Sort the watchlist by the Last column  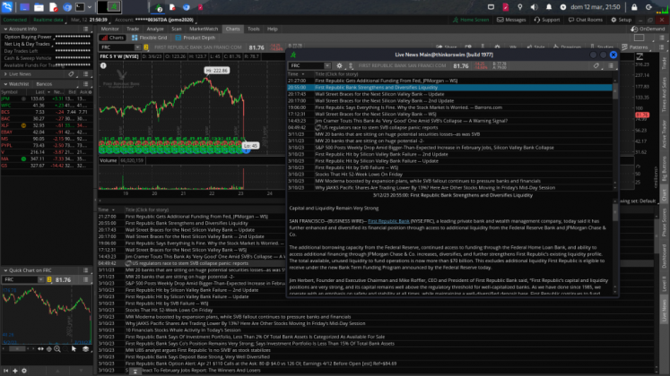pyautogui.click(x=40, y=91)
